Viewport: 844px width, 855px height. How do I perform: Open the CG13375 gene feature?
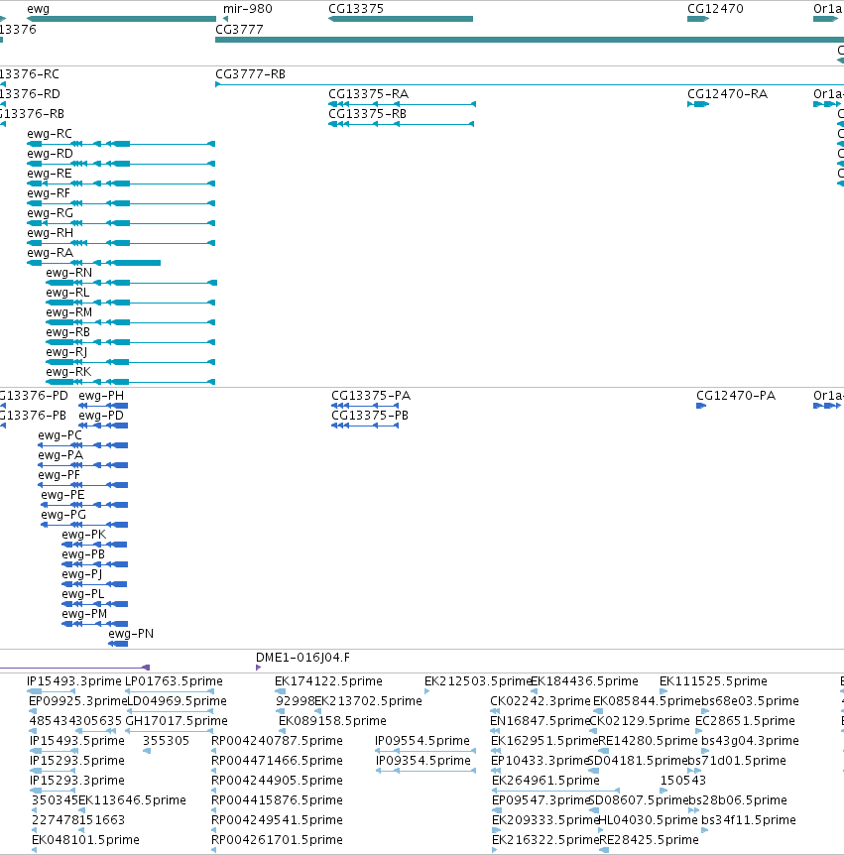[x=401, y=19]
